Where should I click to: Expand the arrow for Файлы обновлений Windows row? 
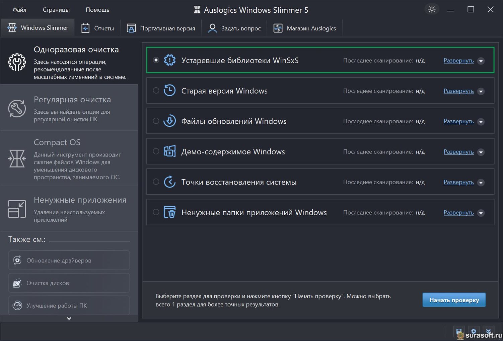coord(481,122)
